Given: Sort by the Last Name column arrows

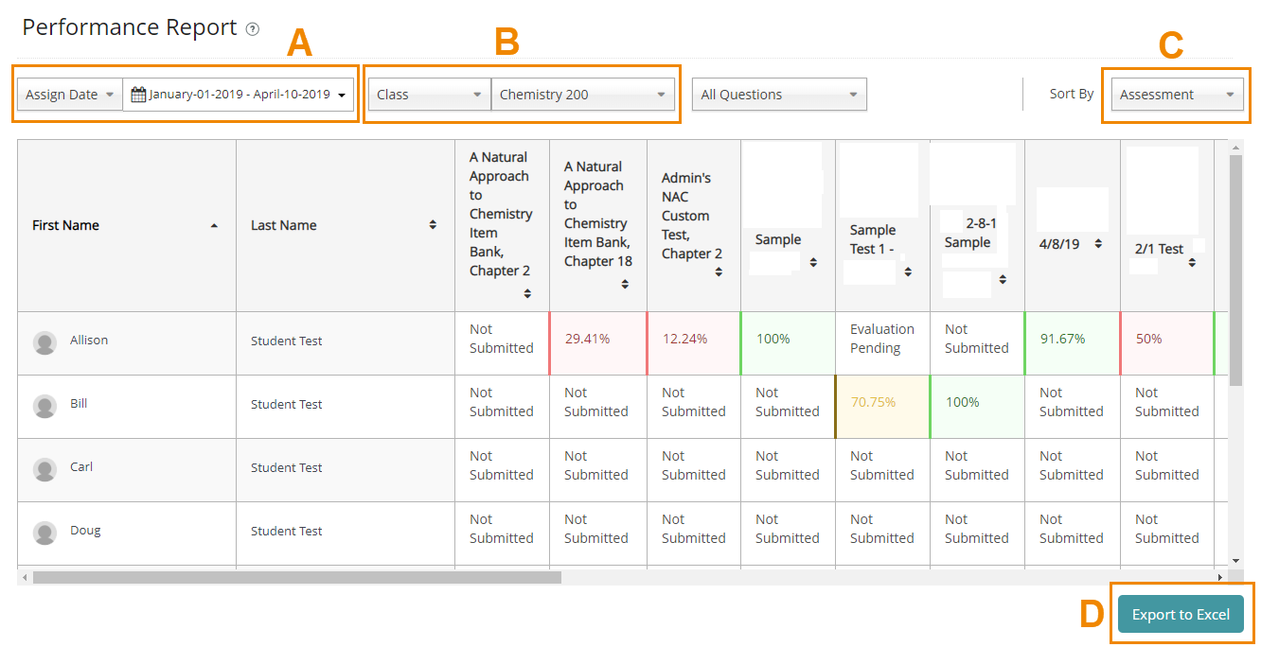Looking at the screenshot, I should (x=433, y=225).
